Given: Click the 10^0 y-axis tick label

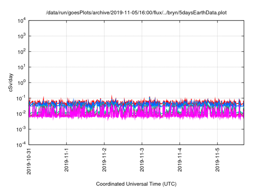Looking at the screenshot, I should click(22, 83).
